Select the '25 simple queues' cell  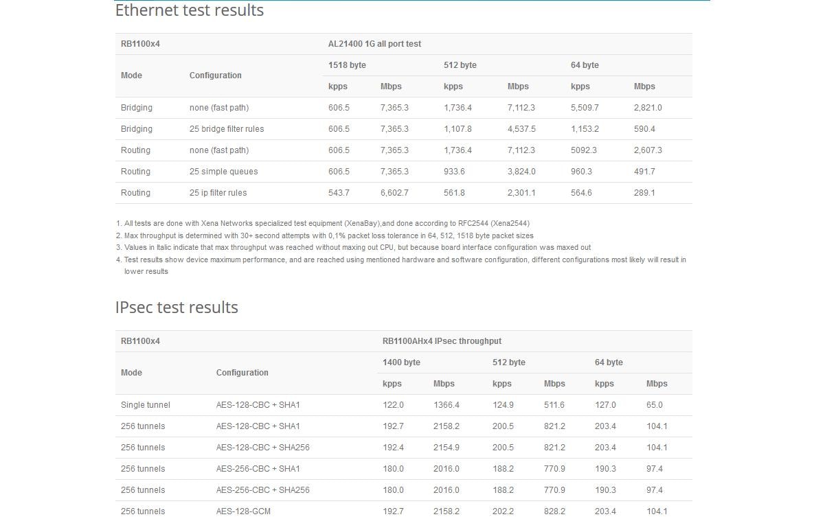(224, 172)
